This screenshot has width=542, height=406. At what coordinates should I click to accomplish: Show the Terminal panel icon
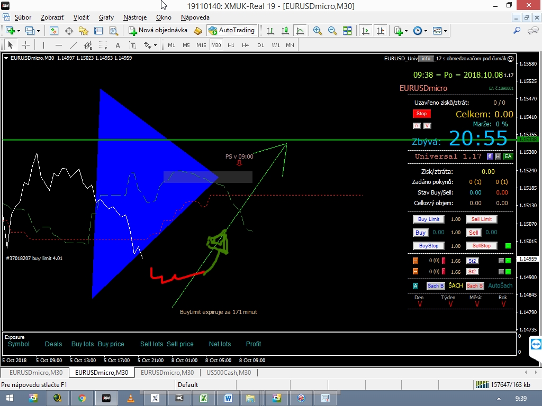pyautogui.click(x=98, y=31)
